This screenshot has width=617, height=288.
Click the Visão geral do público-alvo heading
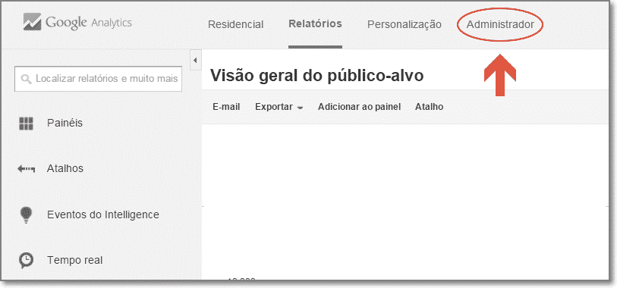coord(316,76)
